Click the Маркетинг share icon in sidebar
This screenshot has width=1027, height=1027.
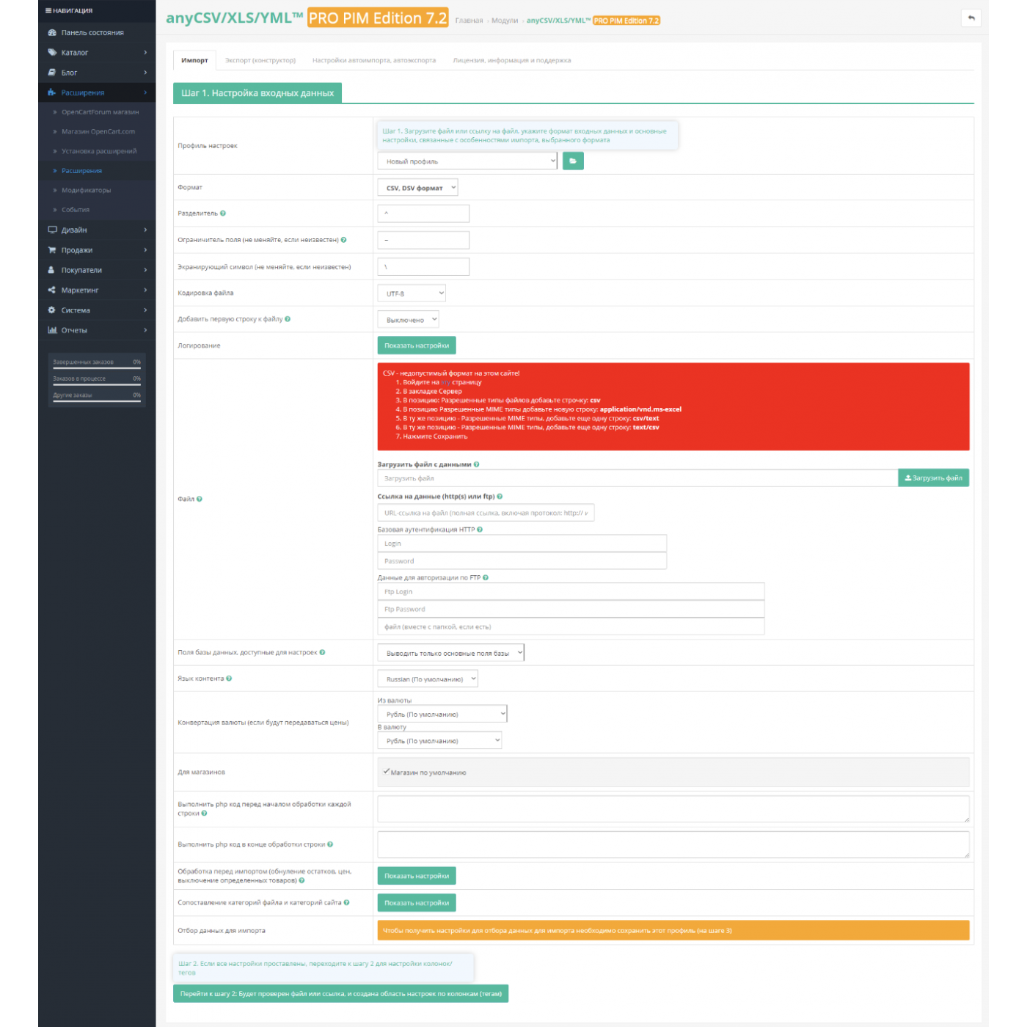tap(52, 290)
